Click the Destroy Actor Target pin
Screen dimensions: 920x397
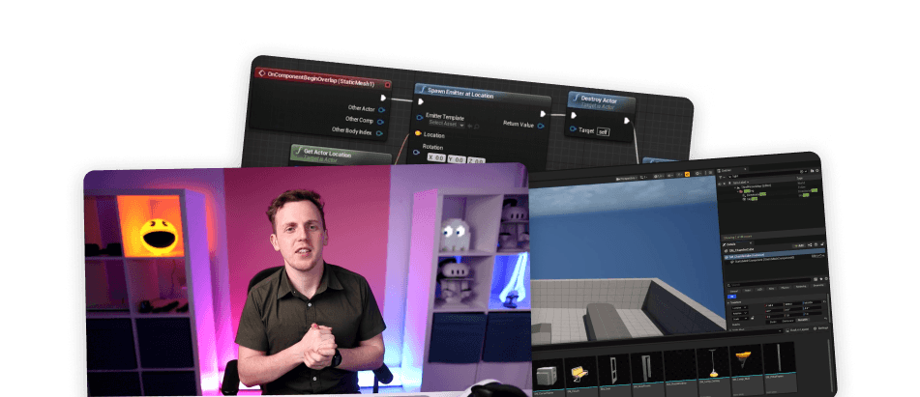pyautogui.click(x=572, y=130)
